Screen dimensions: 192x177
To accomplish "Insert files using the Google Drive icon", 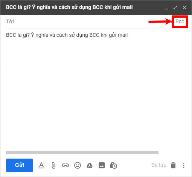I will point(90,165).
